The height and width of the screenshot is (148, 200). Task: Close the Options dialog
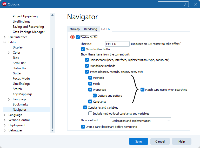[x=196, y=4]
